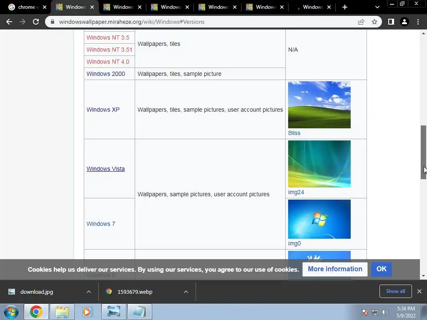The width and height of the screenshot is (427, 320).
Task: Open Chrome from the taskbar
Action: 36,312
